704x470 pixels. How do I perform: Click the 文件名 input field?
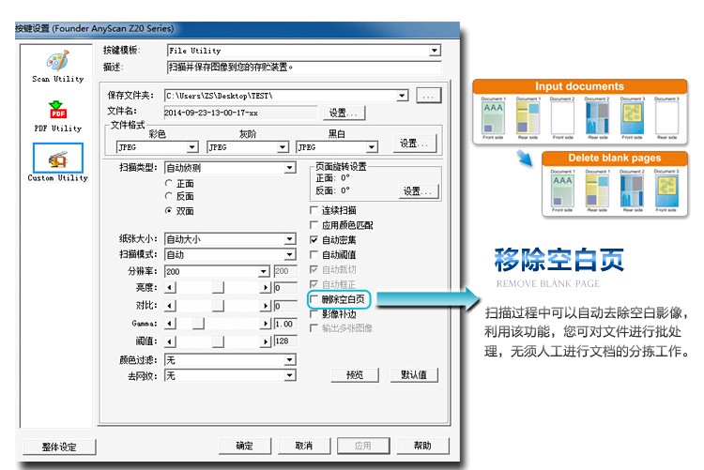(240, 113)
